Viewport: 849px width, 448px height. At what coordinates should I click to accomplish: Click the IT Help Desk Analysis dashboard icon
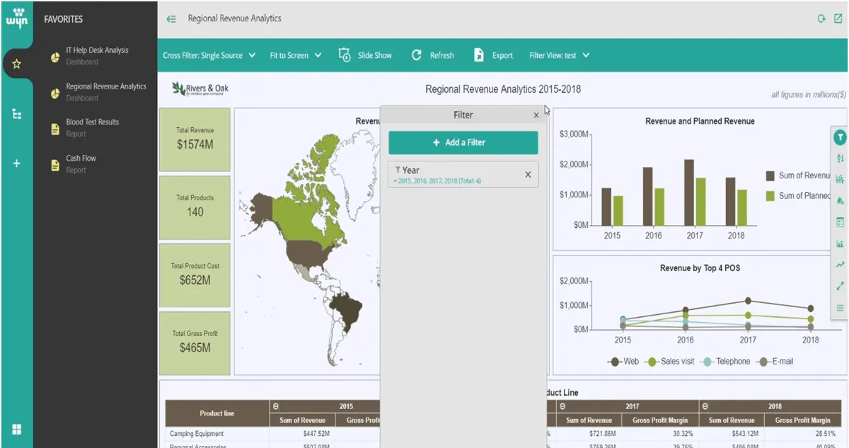(x=55, y=57)
